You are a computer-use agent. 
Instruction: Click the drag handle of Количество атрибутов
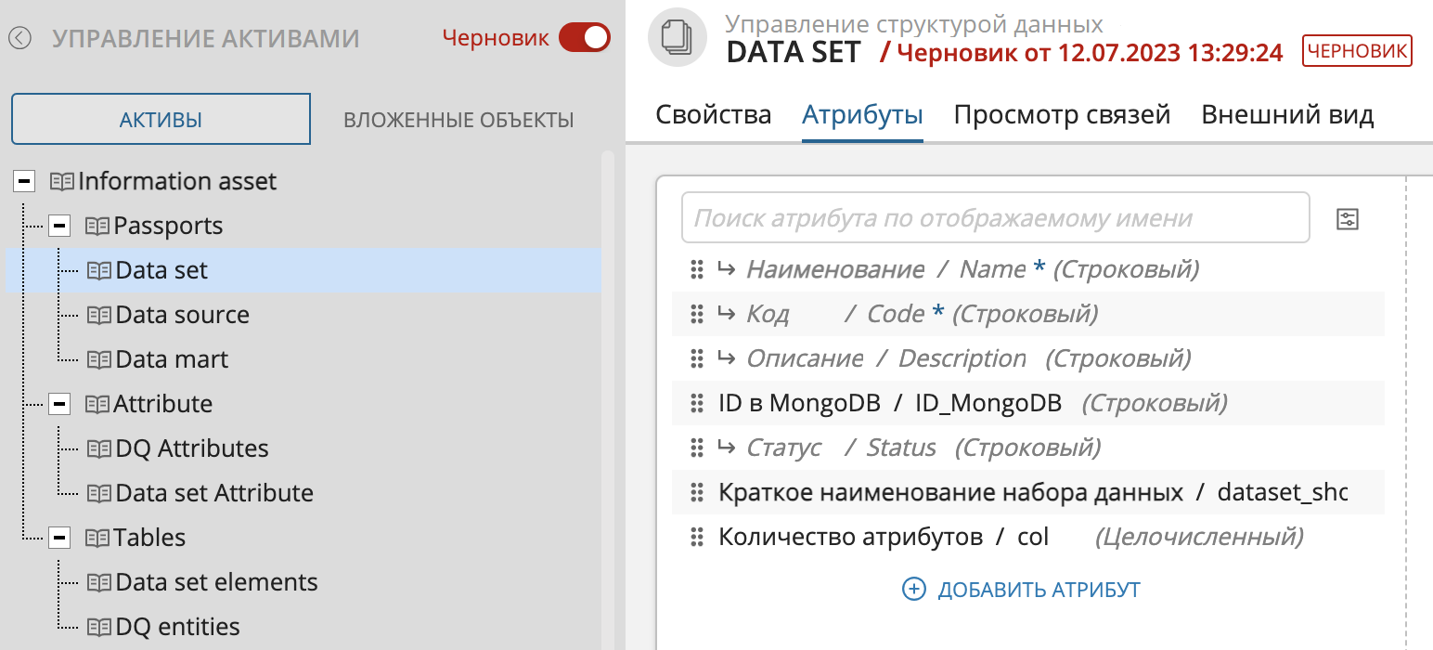(x=697, y=538)
